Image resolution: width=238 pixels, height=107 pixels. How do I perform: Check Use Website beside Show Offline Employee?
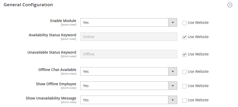point(184,86)
